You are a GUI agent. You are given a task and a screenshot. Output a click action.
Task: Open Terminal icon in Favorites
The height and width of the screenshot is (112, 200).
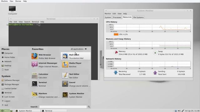click(x=35, y=84)
